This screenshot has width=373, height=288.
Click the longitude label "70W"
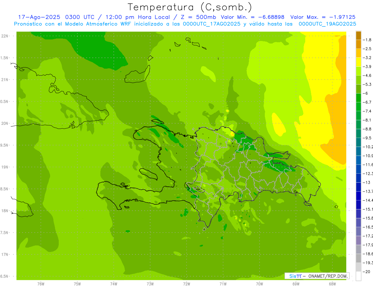point(260,284)
